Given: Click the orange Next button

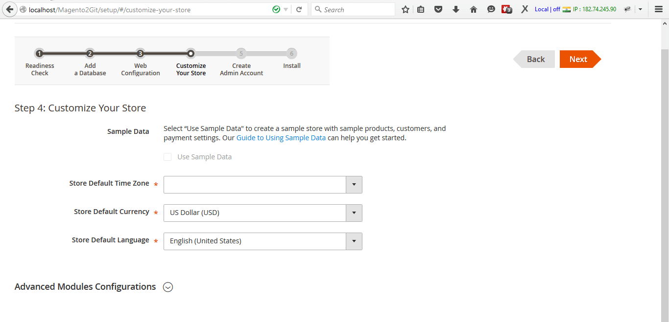Looking at the screenshot, I should (x=578, y=59).
